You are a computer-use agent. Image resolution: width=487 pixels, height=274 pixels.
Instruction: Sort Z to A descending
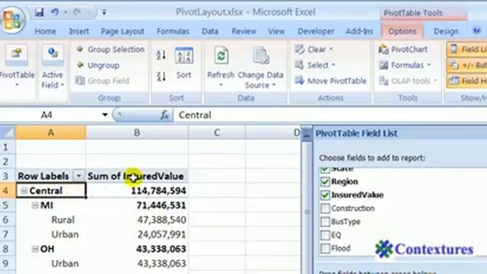(x=161, y=76)
